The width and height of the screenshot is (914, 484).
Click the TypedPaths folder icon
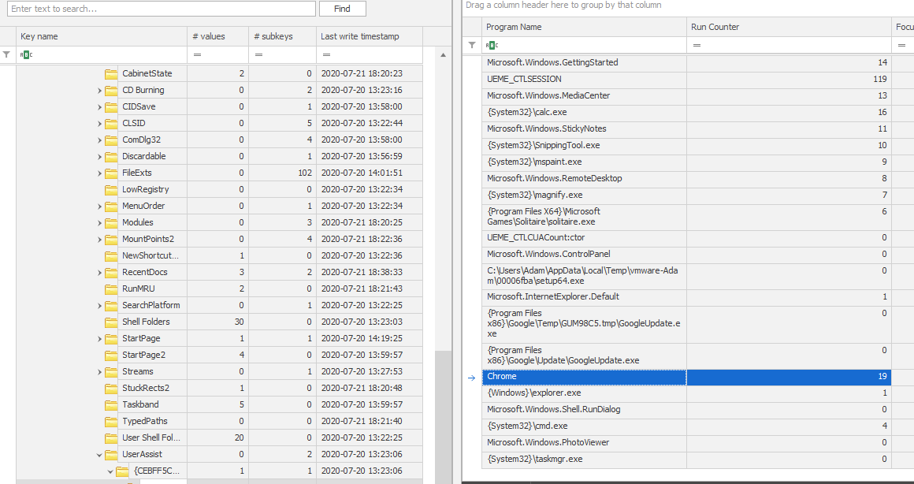pos(111,421)
